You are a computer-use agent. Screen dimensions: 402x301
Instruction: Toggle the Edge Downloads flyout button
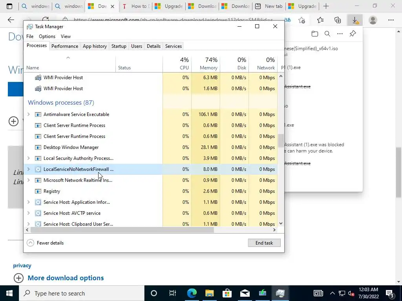pos(355,20)
